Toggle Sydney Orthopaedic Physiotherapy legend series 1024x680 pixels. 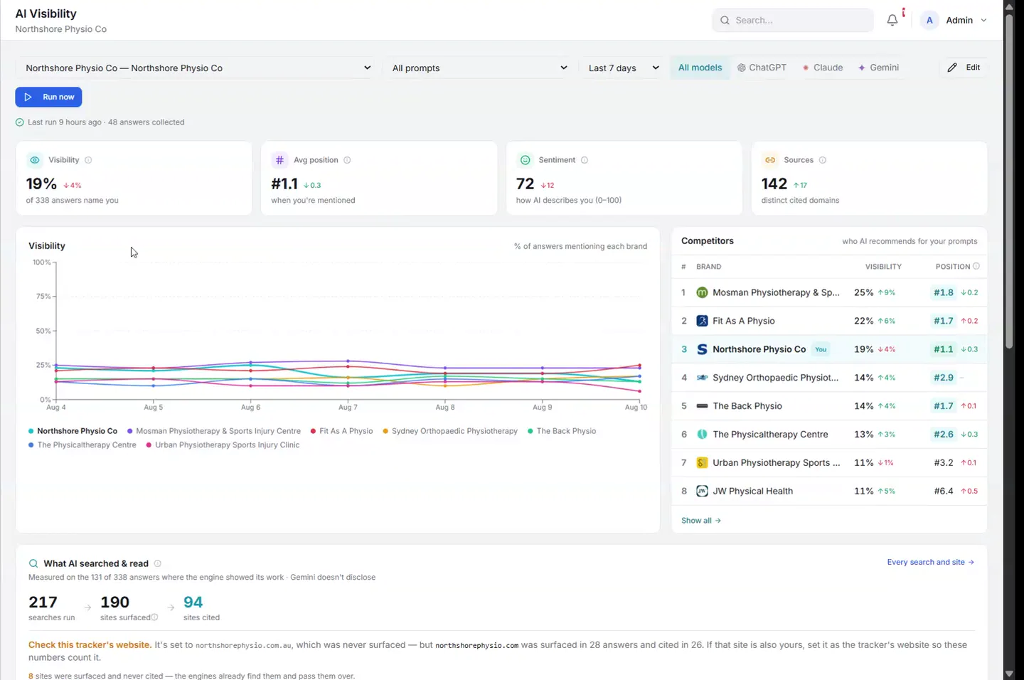pos(450,431)
